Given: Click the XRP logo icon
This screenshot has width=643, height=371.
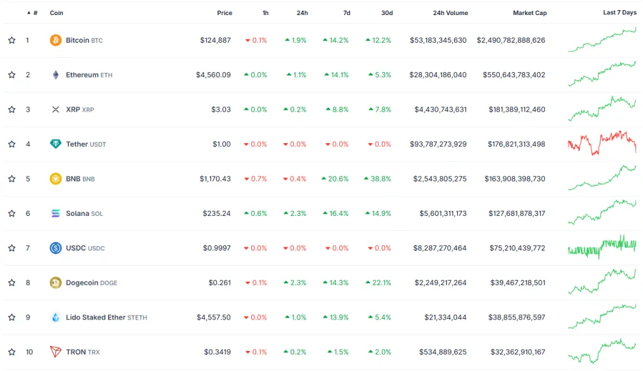Looking at the screenshot, I should coord(56,109).
